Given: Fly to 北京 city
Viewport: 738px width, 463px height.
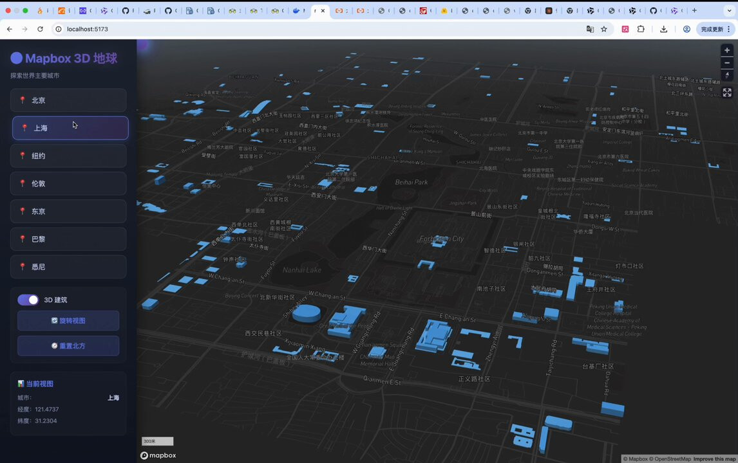Looking at the screenshot, I should [68, 100].
